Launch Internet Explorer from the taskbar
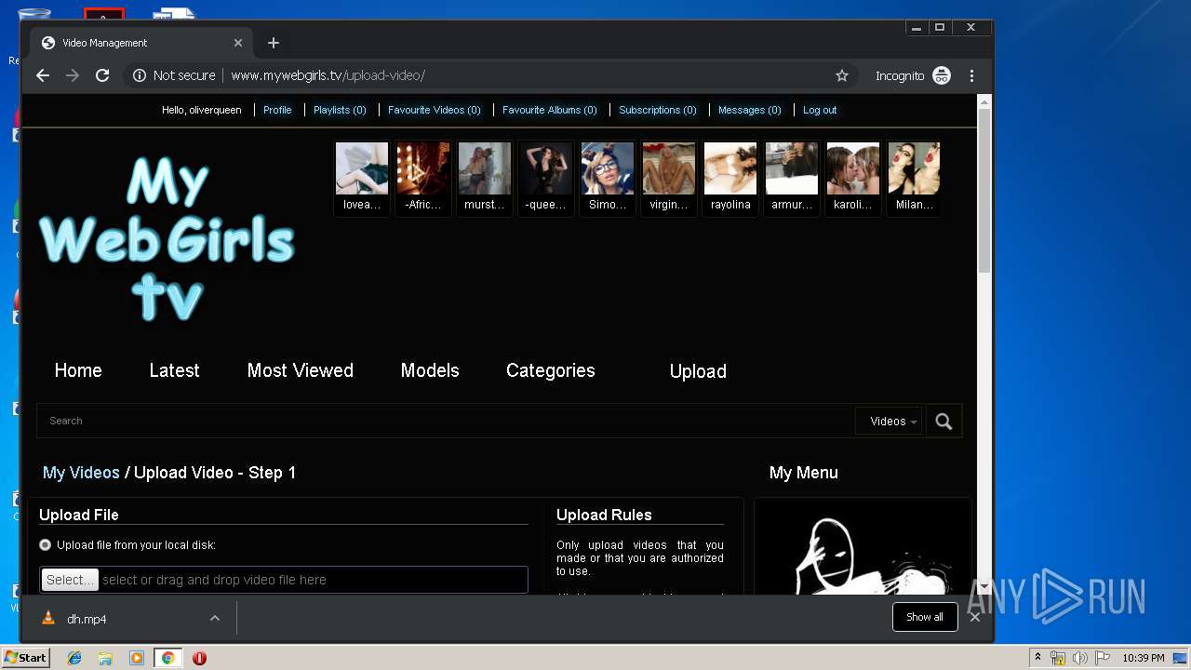The height and width of the screenshot is (670, 1191). 74,658
